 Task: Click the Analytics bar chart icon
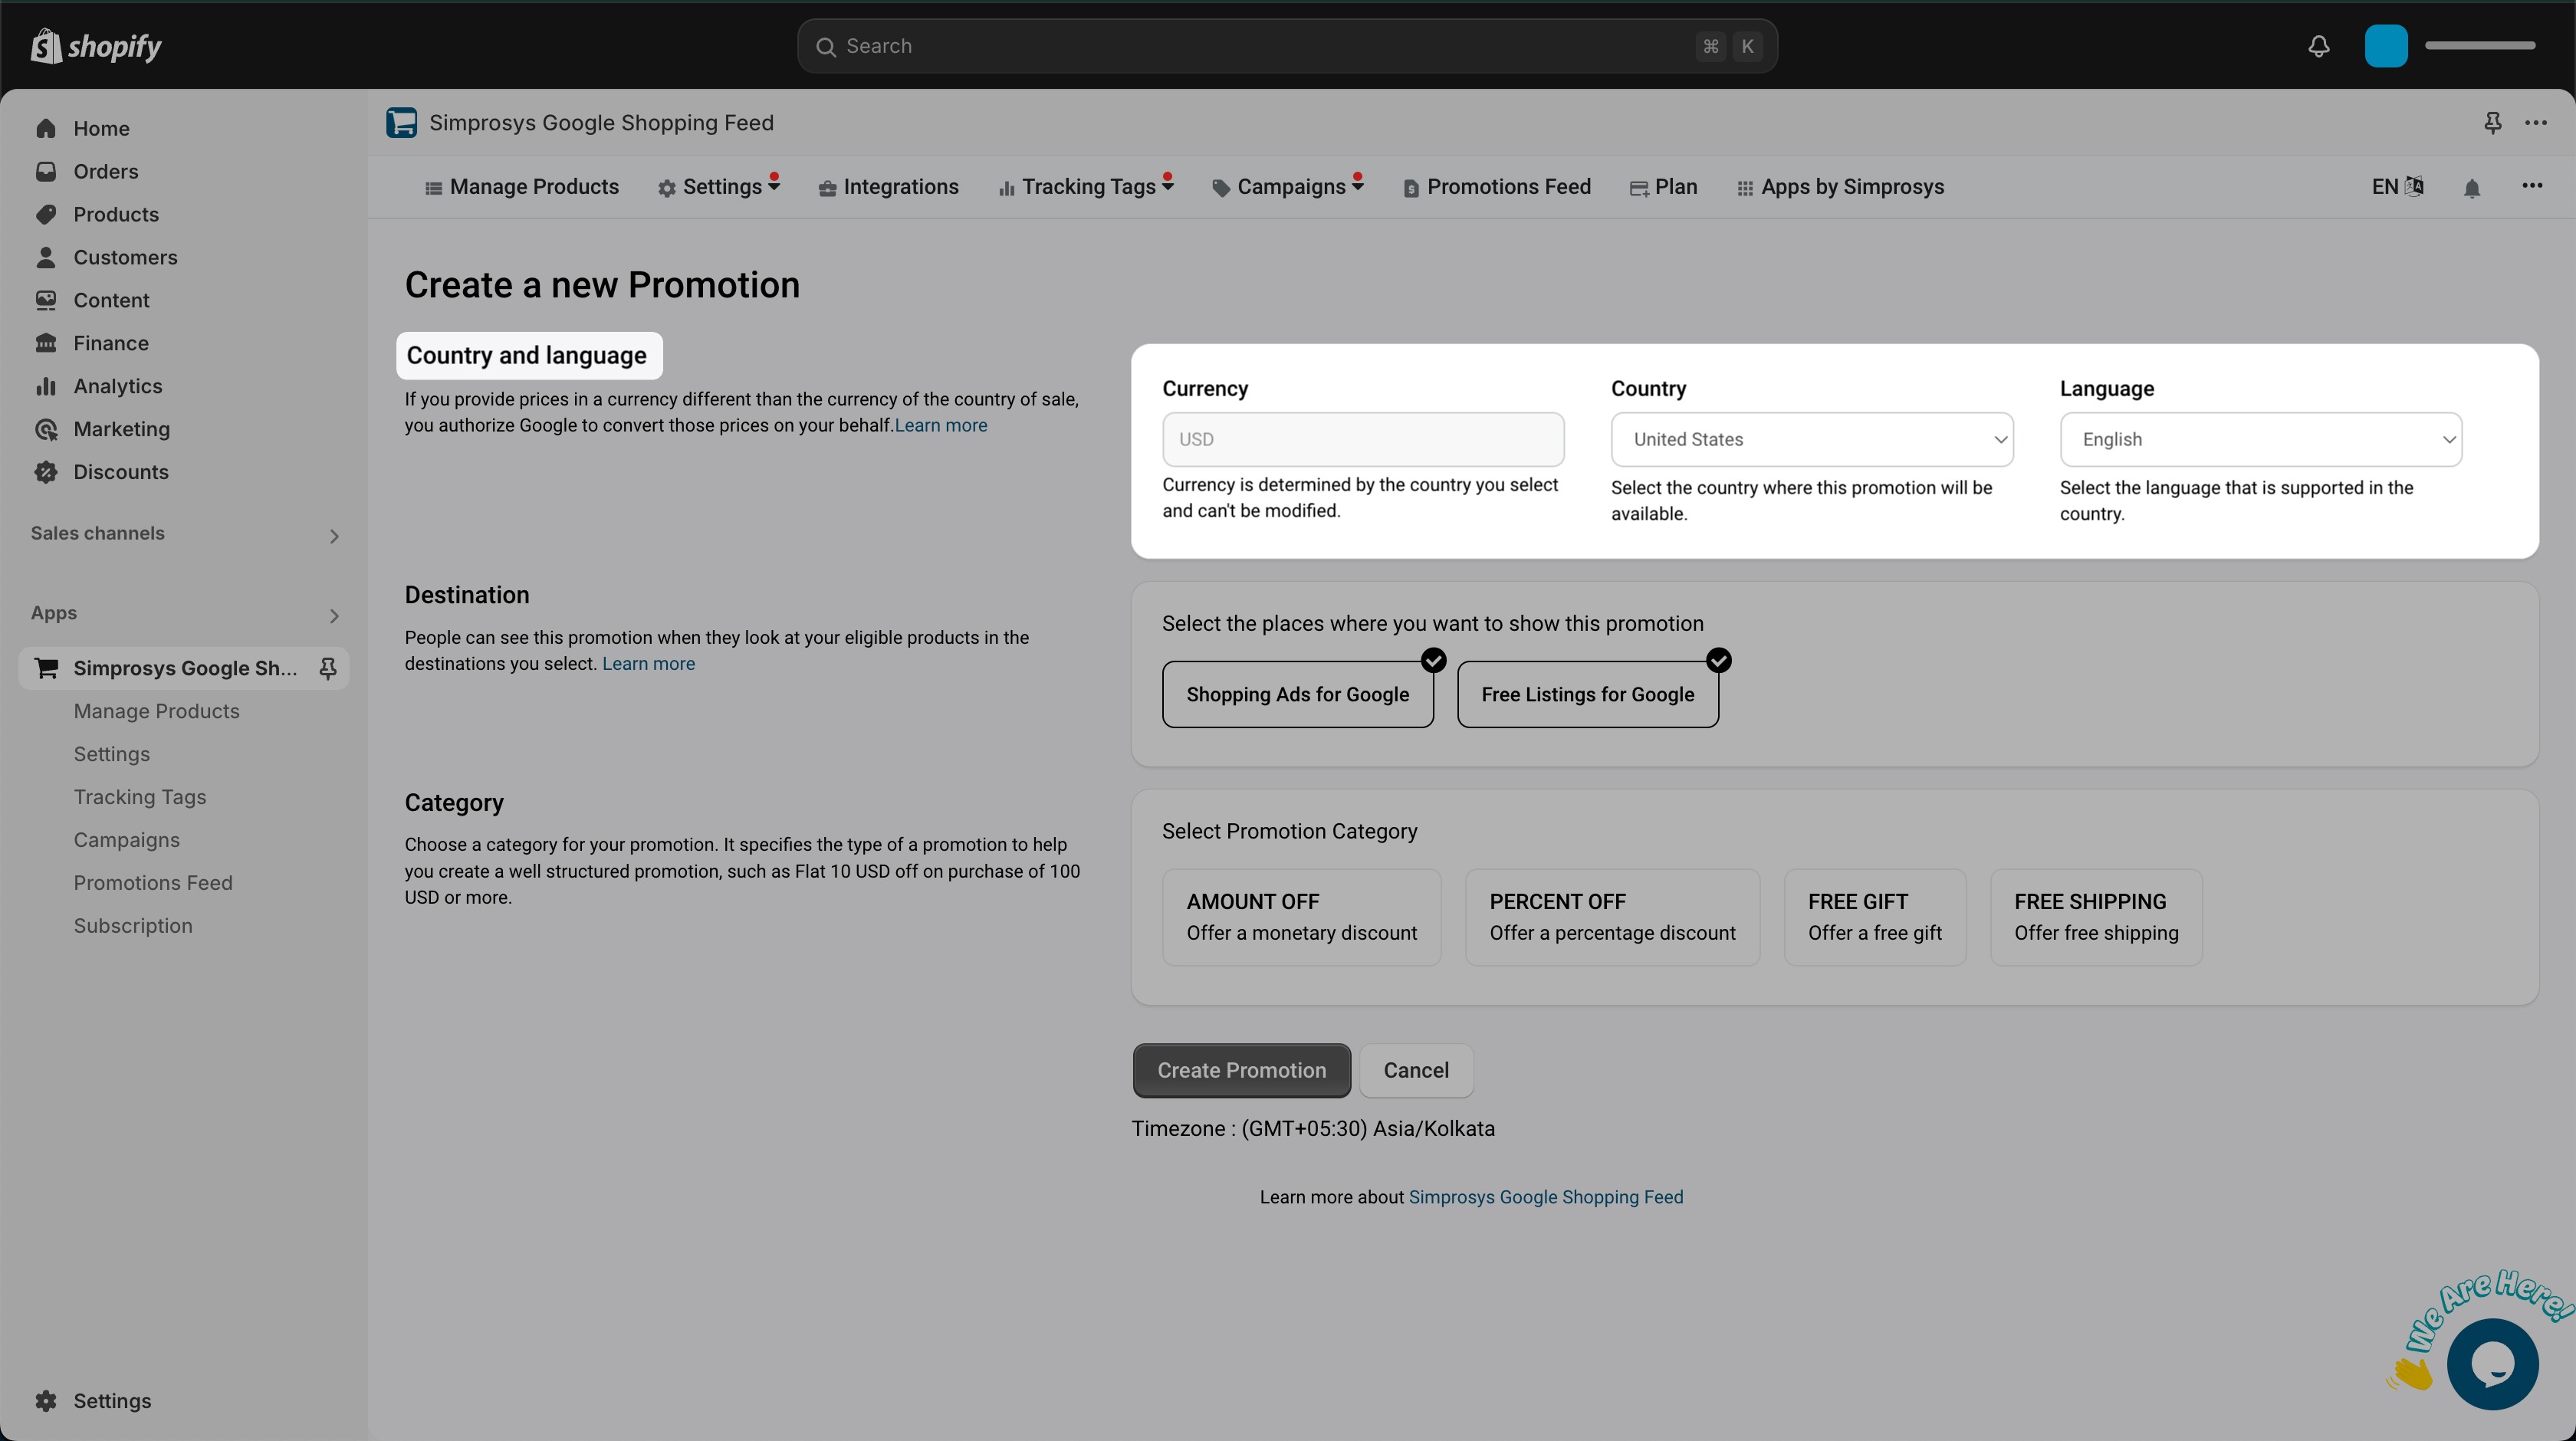46,387
